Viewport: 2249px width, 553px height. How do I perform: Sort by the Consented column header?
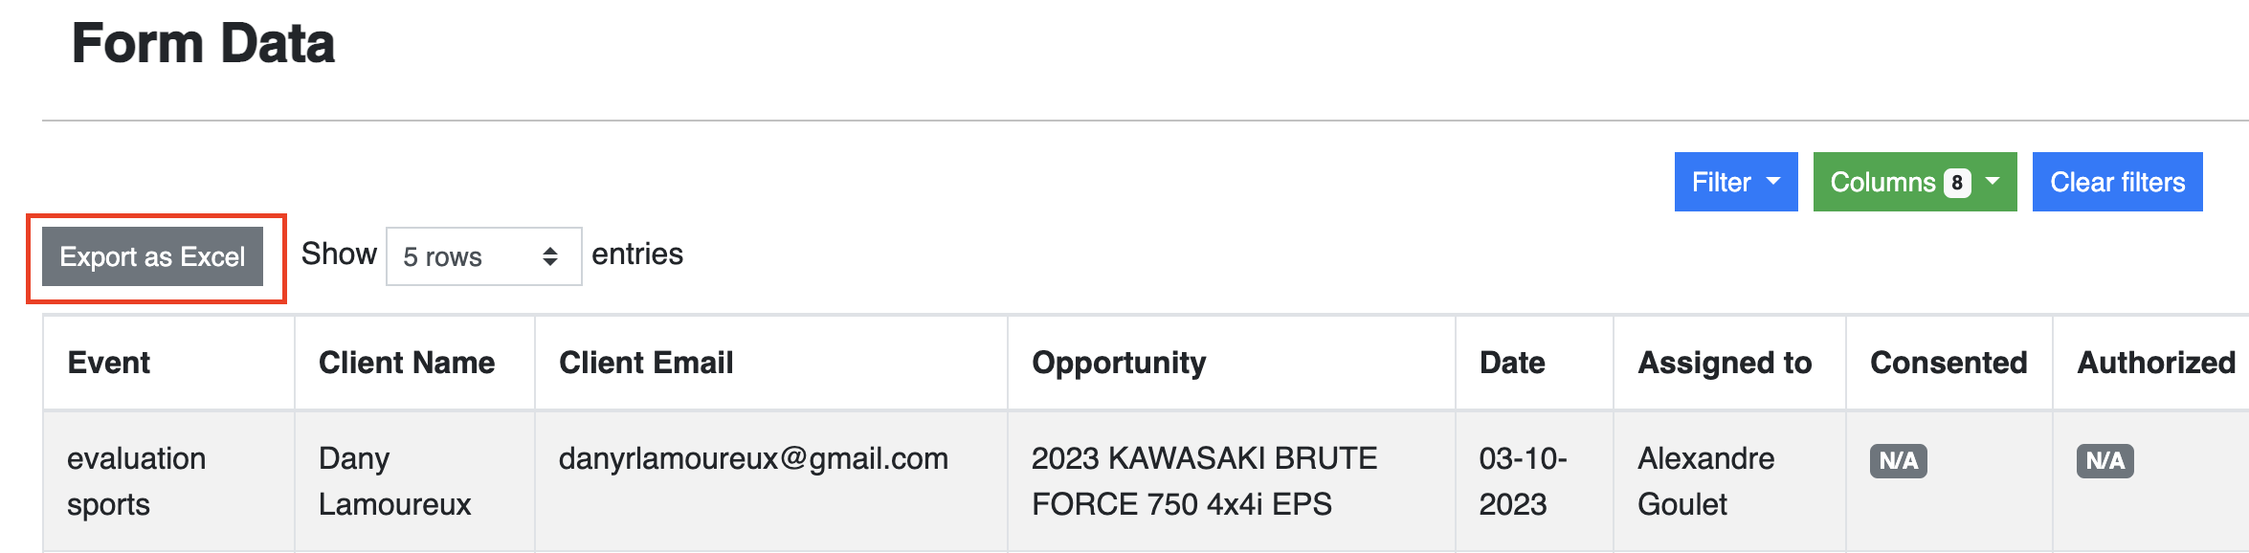tap(1948, 363)
